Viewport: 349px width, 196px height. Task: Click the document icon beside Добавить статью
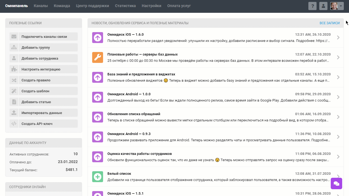click(x=14, y=102)
